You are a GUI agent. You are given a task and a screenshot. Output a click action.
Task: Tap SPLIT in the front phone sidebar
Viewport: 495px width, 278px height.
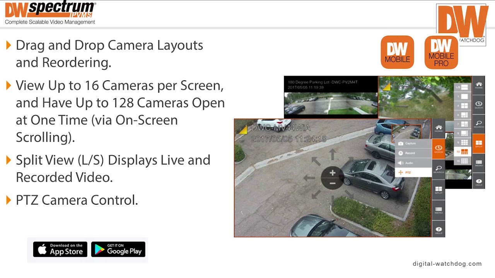pos(439,190)
